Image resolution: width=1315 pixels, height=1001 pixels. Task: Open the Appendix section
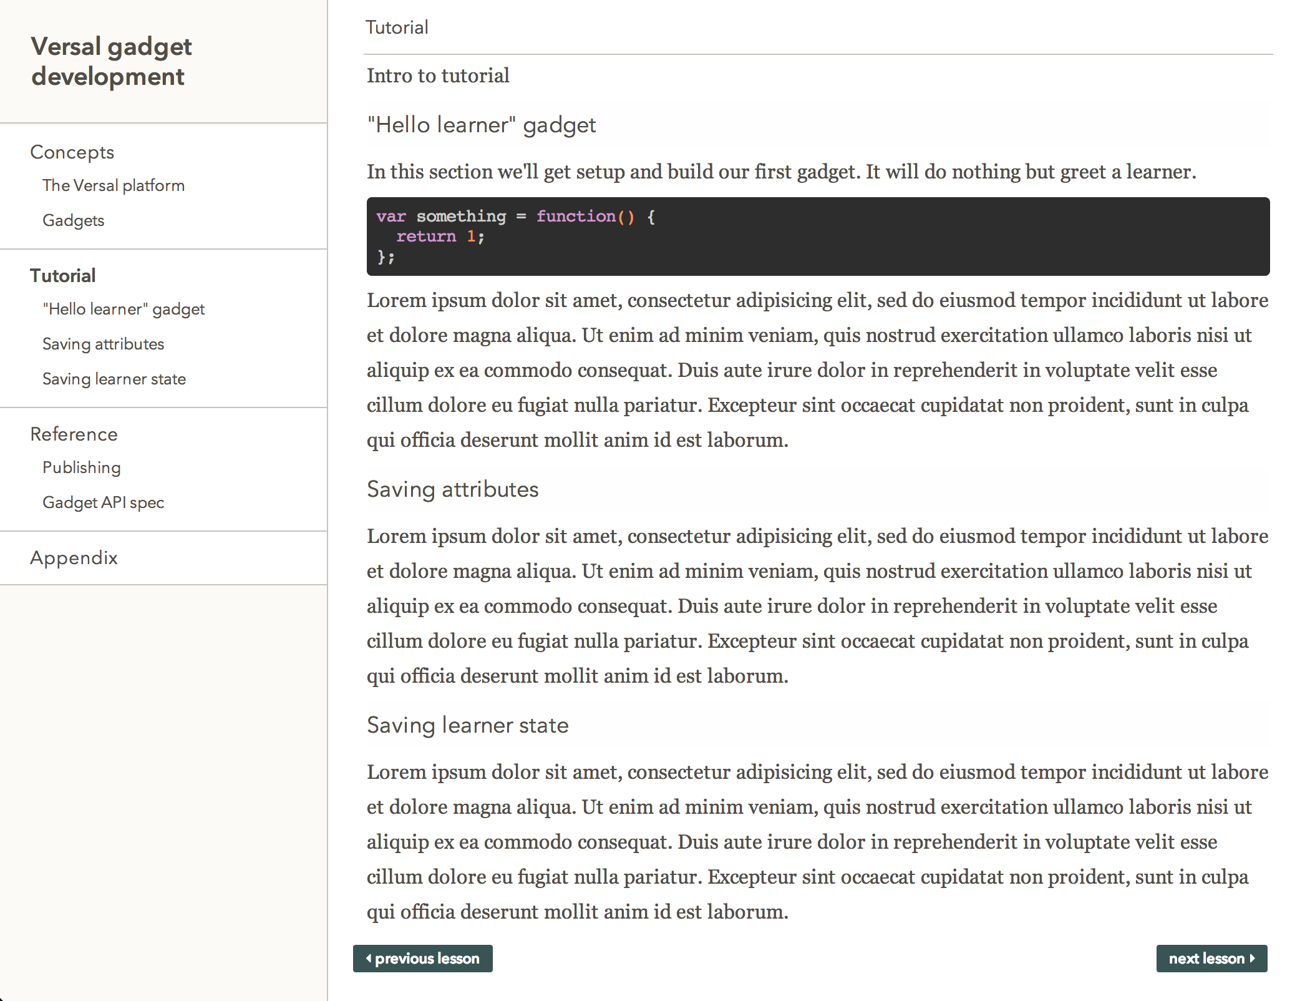pyautogui.click(x=74, y=558)
